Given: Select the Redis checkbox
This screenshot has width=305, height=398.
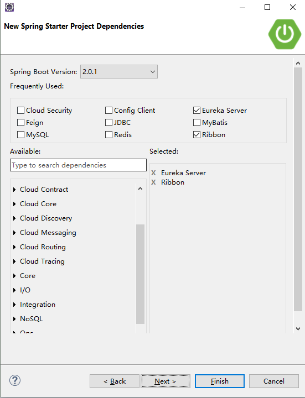Looking at the screenshot, I should point(109,134).
